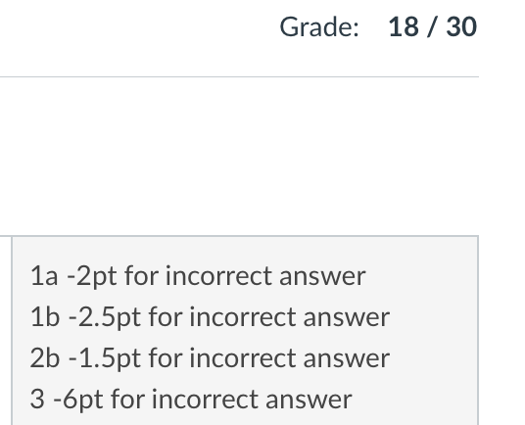The width and height of the screenshot is (525, 425).
Task: Click the "-1.5pt" deduction text
Action: pyautogui.click(x=105, y=359)
